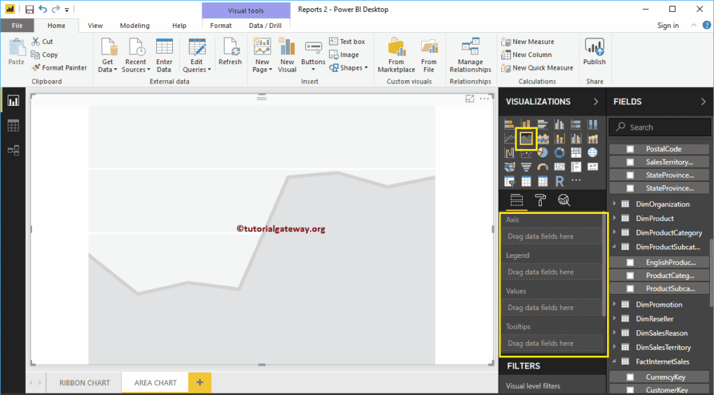Open the Get Data dropdown
The height and width of the screenshot is (395, 714).
coord(107,56)
